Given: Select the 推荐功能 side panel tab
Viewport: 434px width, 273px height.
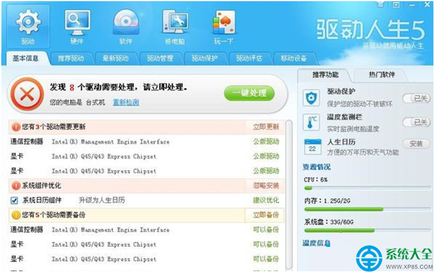Looking at the screenshot, I should (325, 75).
